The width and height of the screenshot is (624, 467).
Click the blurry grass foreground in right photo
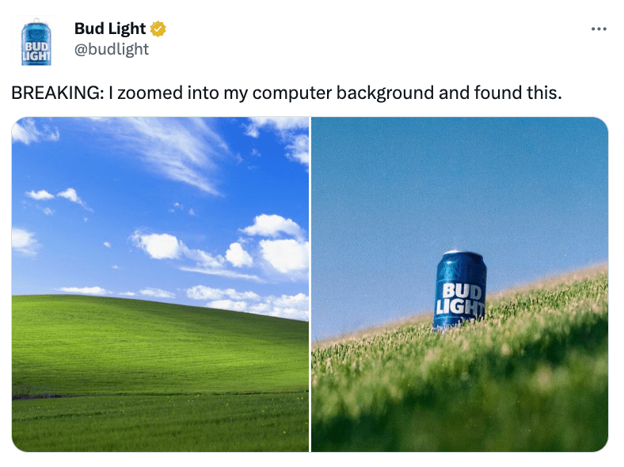[459, 398]
